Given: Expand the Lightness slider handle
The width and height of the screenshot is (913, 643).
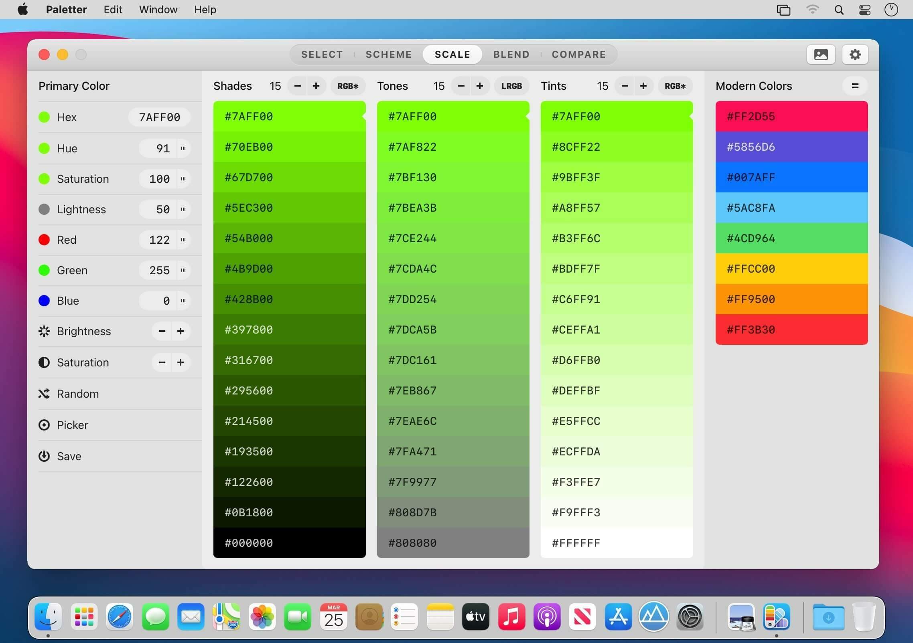Looking at the screenshot, I should [183, 209].
